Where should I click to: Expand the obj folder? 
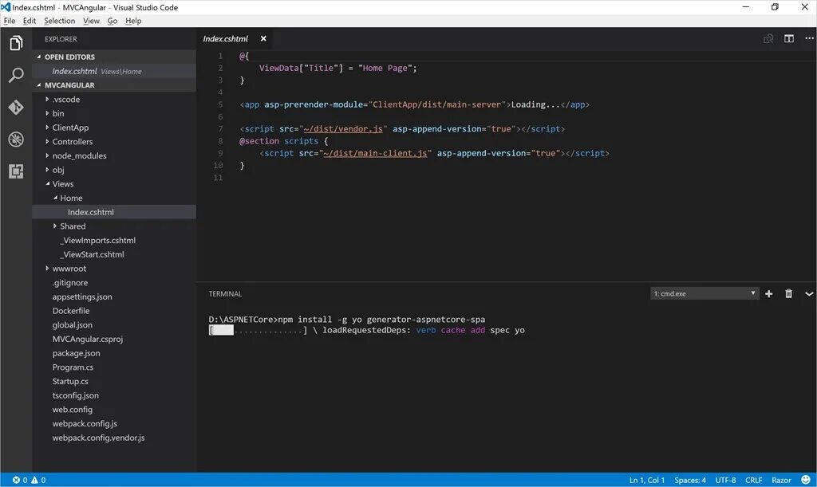coord(47,169)
